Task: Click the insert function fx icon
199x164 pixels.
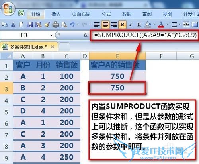Action: click(x=86, y=35)
